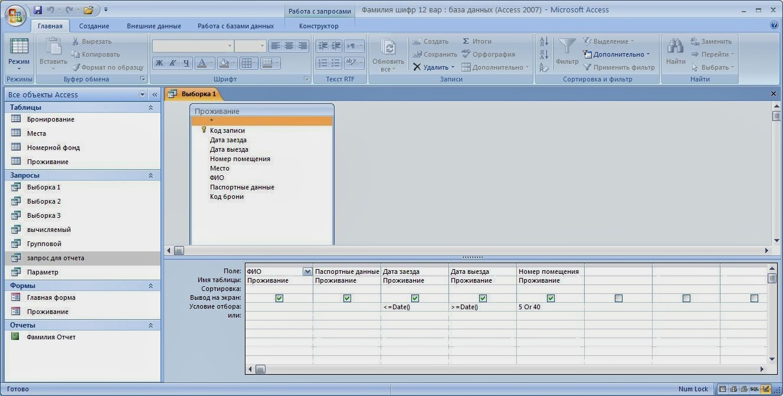Open Access help question mark icon
This screenshot has height=396, width=783.
tap(774, 25)
